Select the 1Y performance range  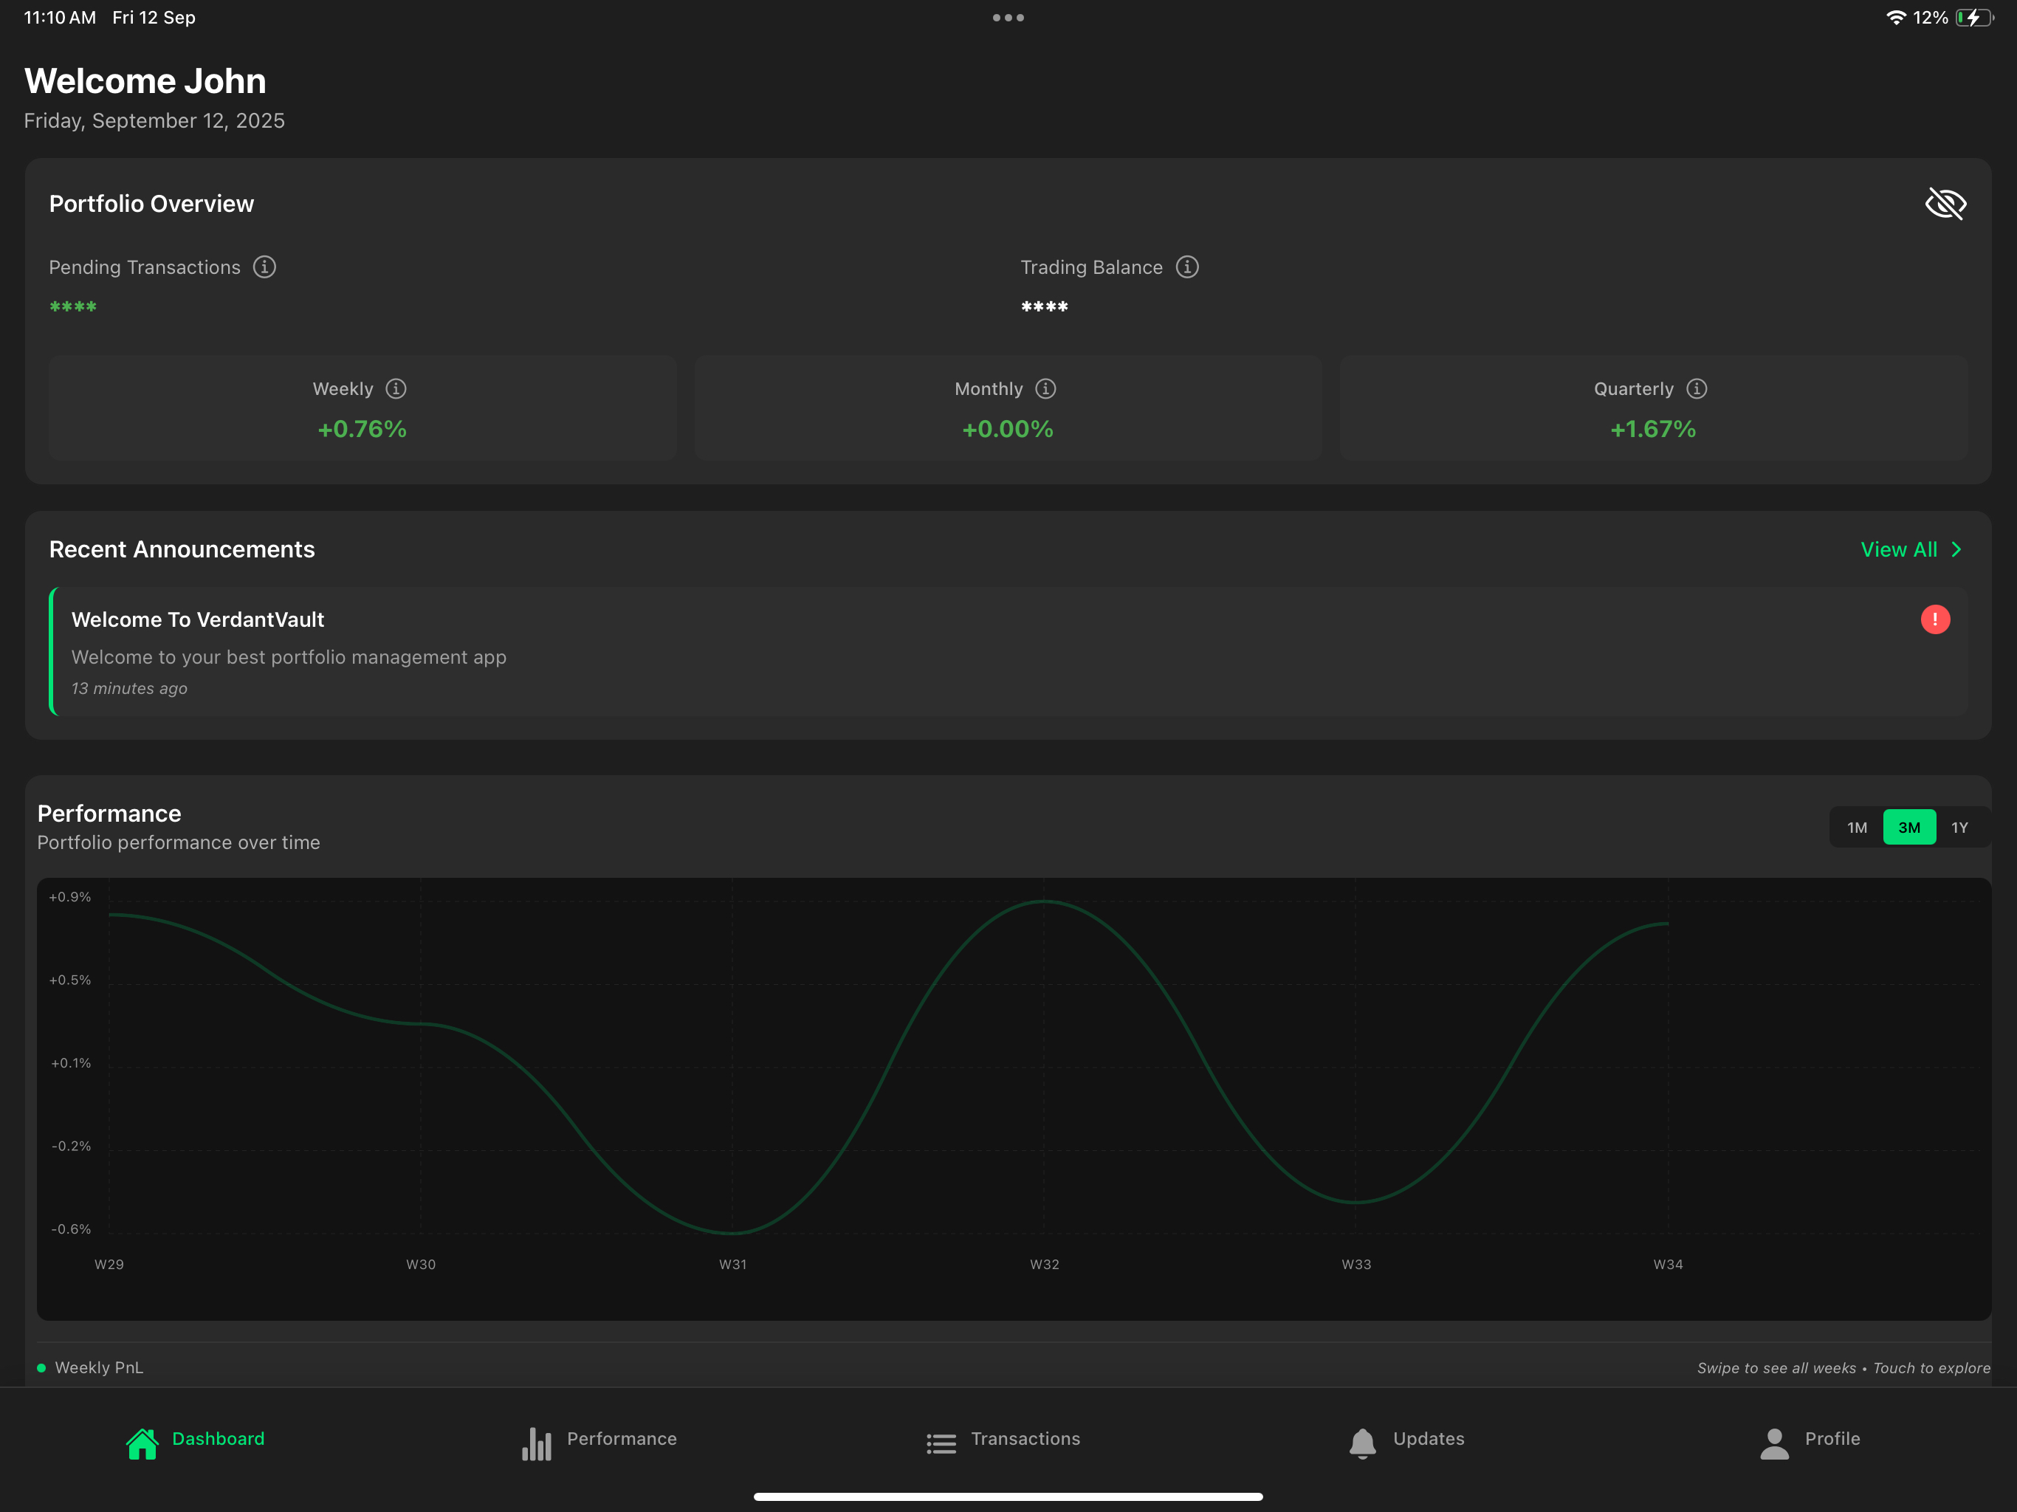[1959, 827]
